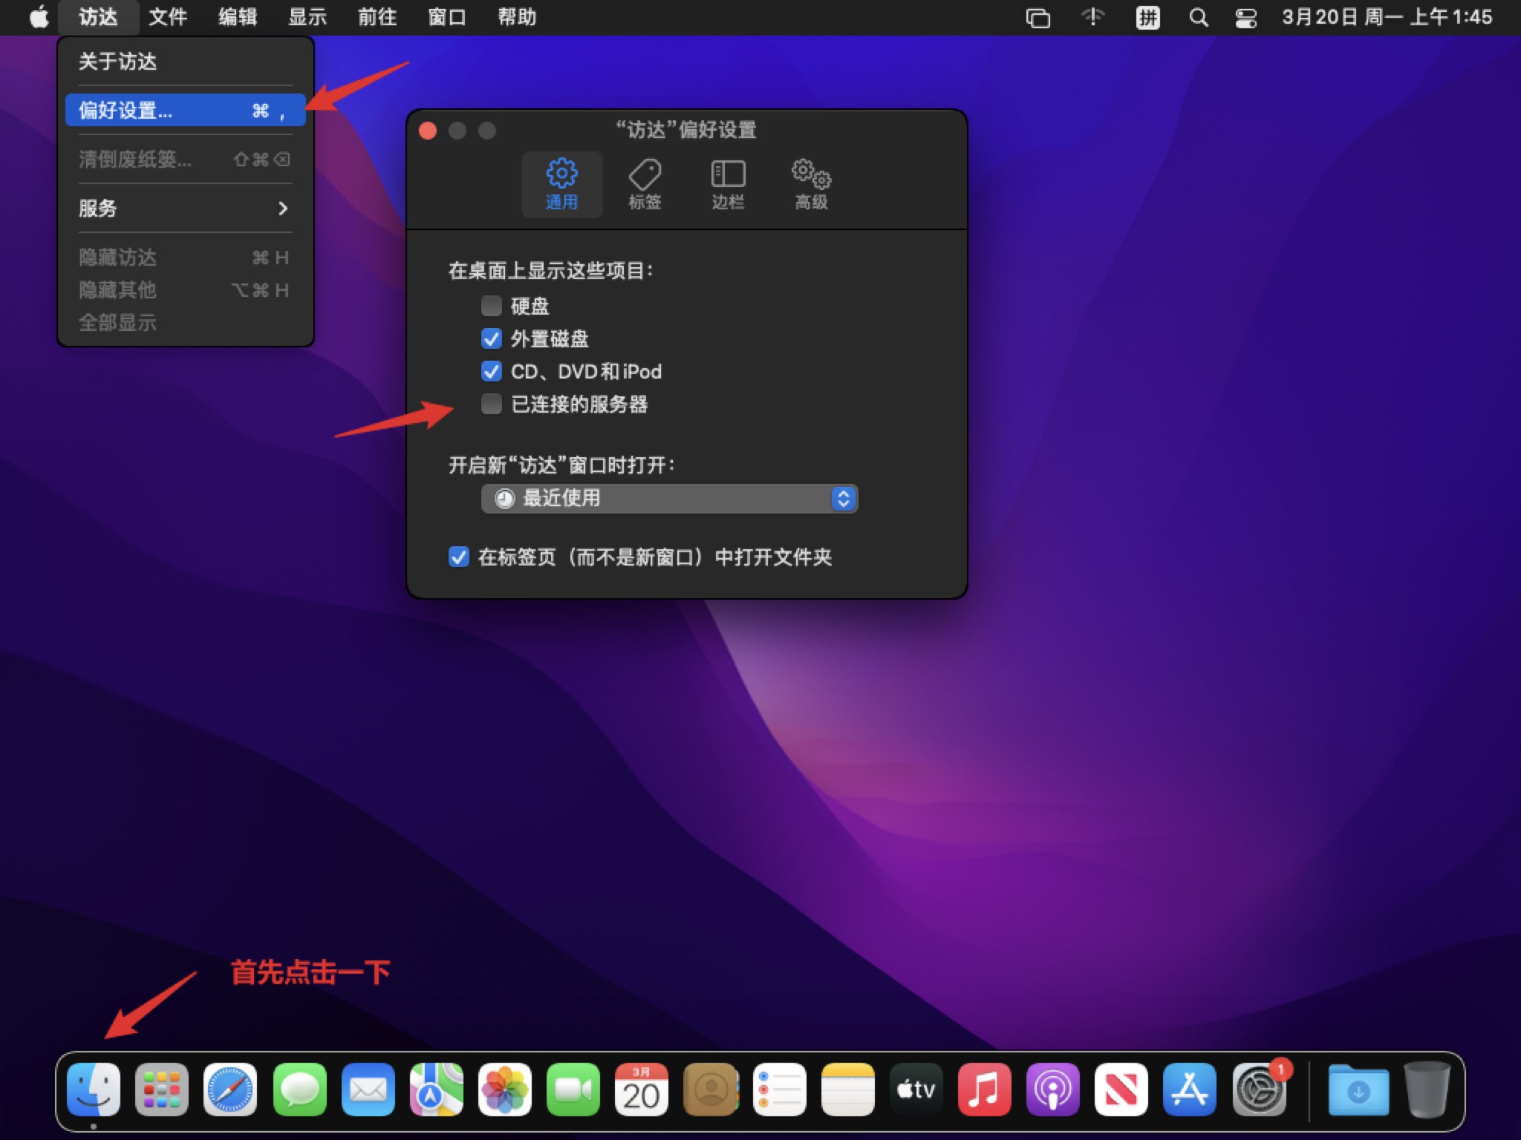Screen dimensions: 1521x1140
Task: Launch Safari from the Dock
Action: pyautogui.click(x=230, y=1090)
